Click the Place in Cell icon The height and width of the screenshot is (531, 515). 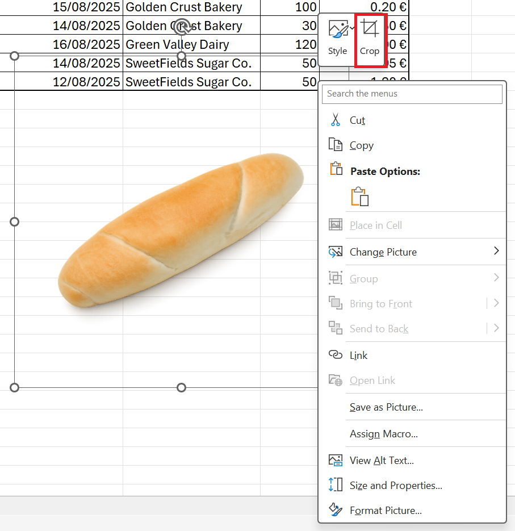coord(335,225)
